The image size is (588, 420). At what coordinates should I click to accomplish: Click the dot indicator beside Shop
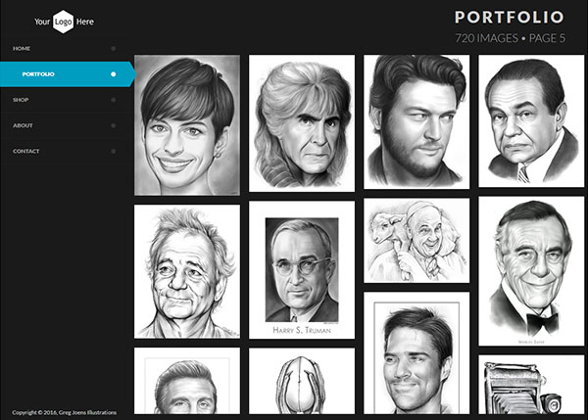(114, 100)
